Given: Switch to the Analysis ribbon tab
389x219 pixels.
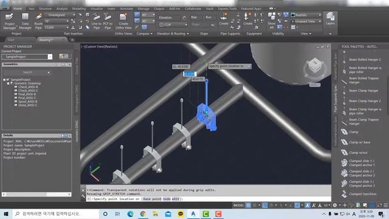Looking at the screenshot, I should coord(62,9).
